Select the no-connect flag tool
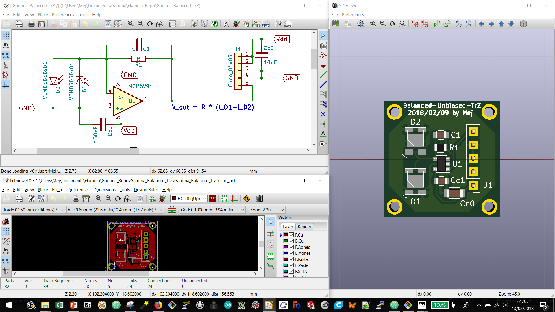The image size is (555, 312). [x=323, y=114]
